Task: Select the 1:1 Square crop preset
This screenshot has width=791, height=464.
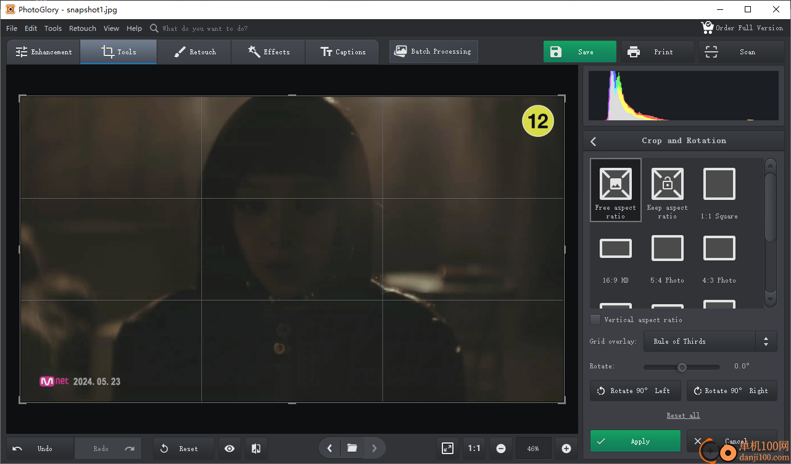Action: point(719,190)
